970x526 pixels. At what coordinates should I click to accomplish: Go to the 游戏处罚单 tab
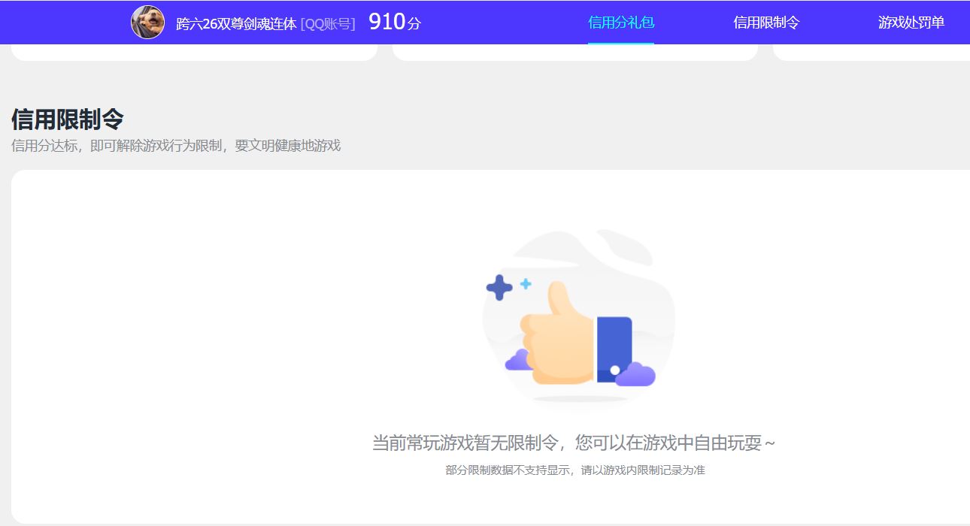coord(911,23)
